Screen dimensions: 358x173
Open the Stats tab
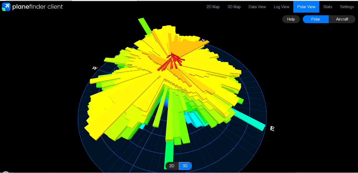[327, 7]
